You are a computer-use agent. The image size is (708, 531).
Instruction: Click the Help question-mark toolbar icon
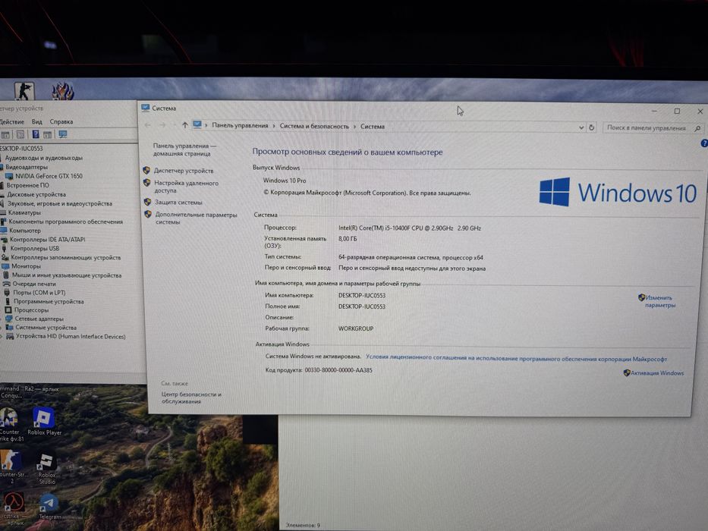36,134
